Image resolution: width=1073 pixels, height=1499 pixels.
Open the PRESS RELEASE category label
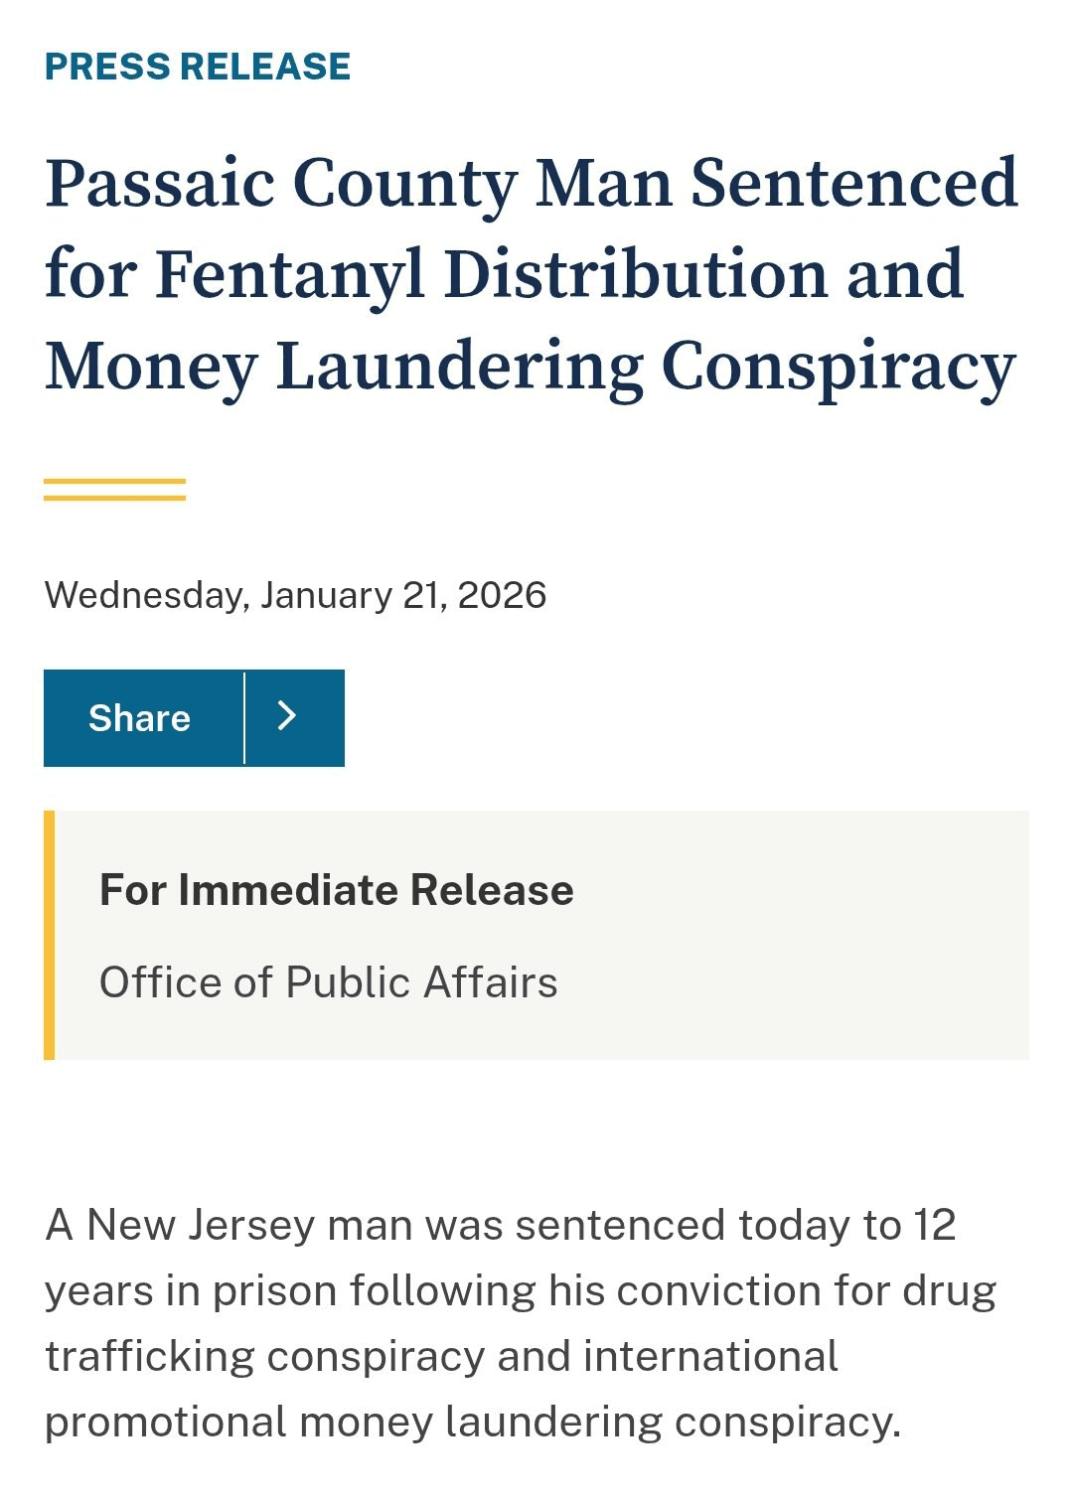(x=198, y=67)
